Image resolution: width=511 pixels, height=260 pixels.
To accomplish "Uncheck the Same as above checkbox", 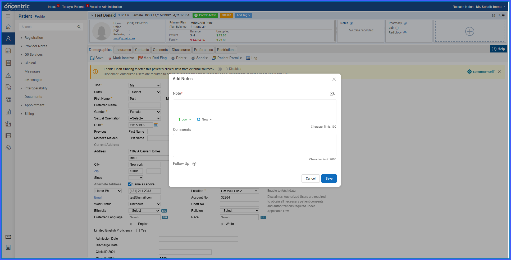I will [130, 184].
